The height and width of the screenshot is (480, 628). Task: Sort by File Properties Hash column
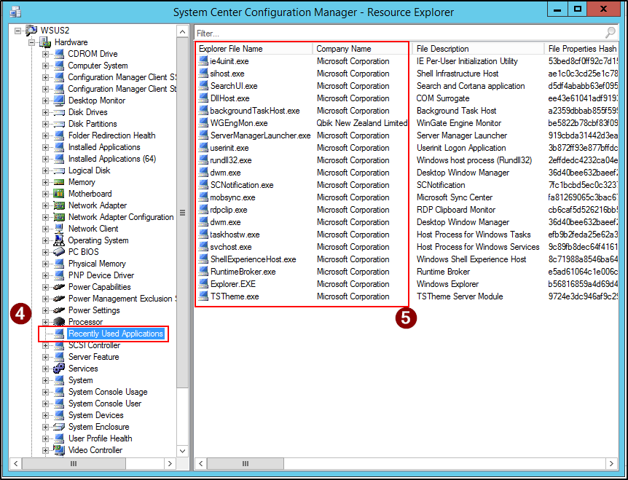coord(581,49)
